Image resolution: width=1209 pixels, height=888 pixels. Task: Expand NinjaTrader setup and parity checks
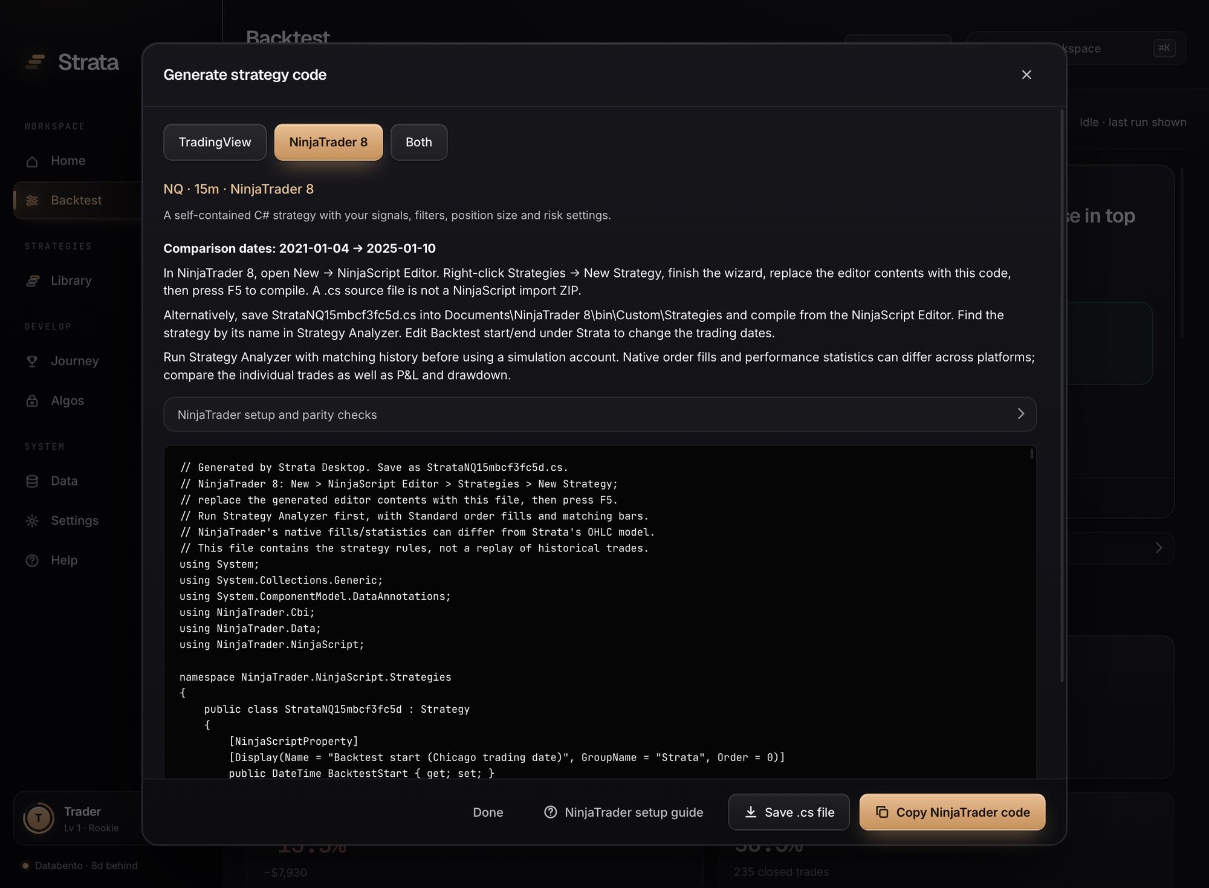(600, 415)
